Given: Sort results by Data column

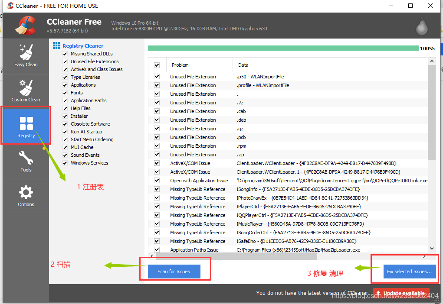Looking at the screenshot, I should click(x=330, y=65).
